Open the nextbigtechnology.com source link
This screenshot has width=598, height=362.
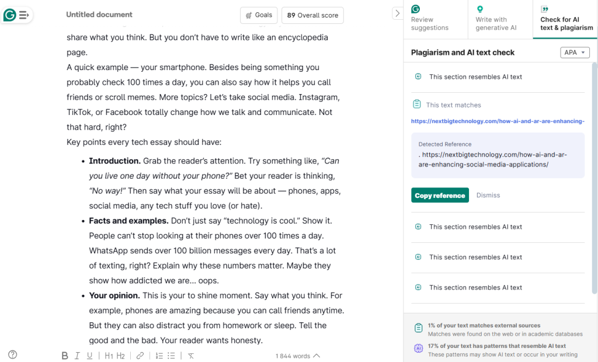pos(497,121)
